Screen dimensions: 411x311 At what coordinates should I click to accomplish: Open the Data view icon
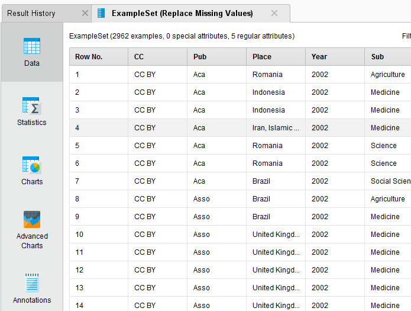32,47
